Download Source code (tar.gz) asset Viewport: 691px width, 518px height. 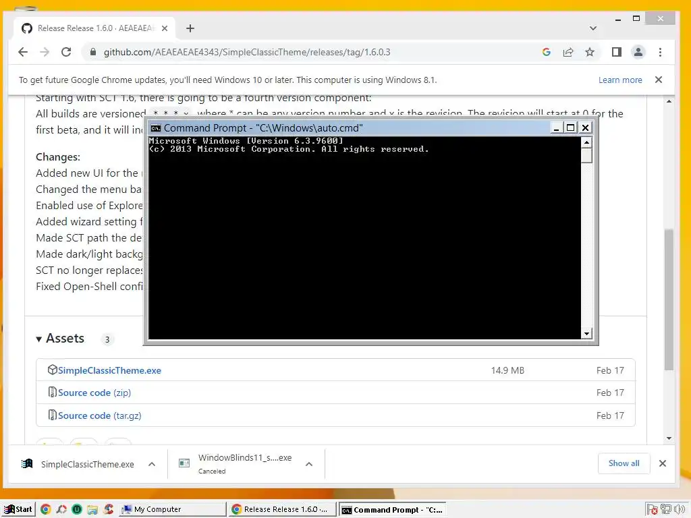[x=100, y=415]
